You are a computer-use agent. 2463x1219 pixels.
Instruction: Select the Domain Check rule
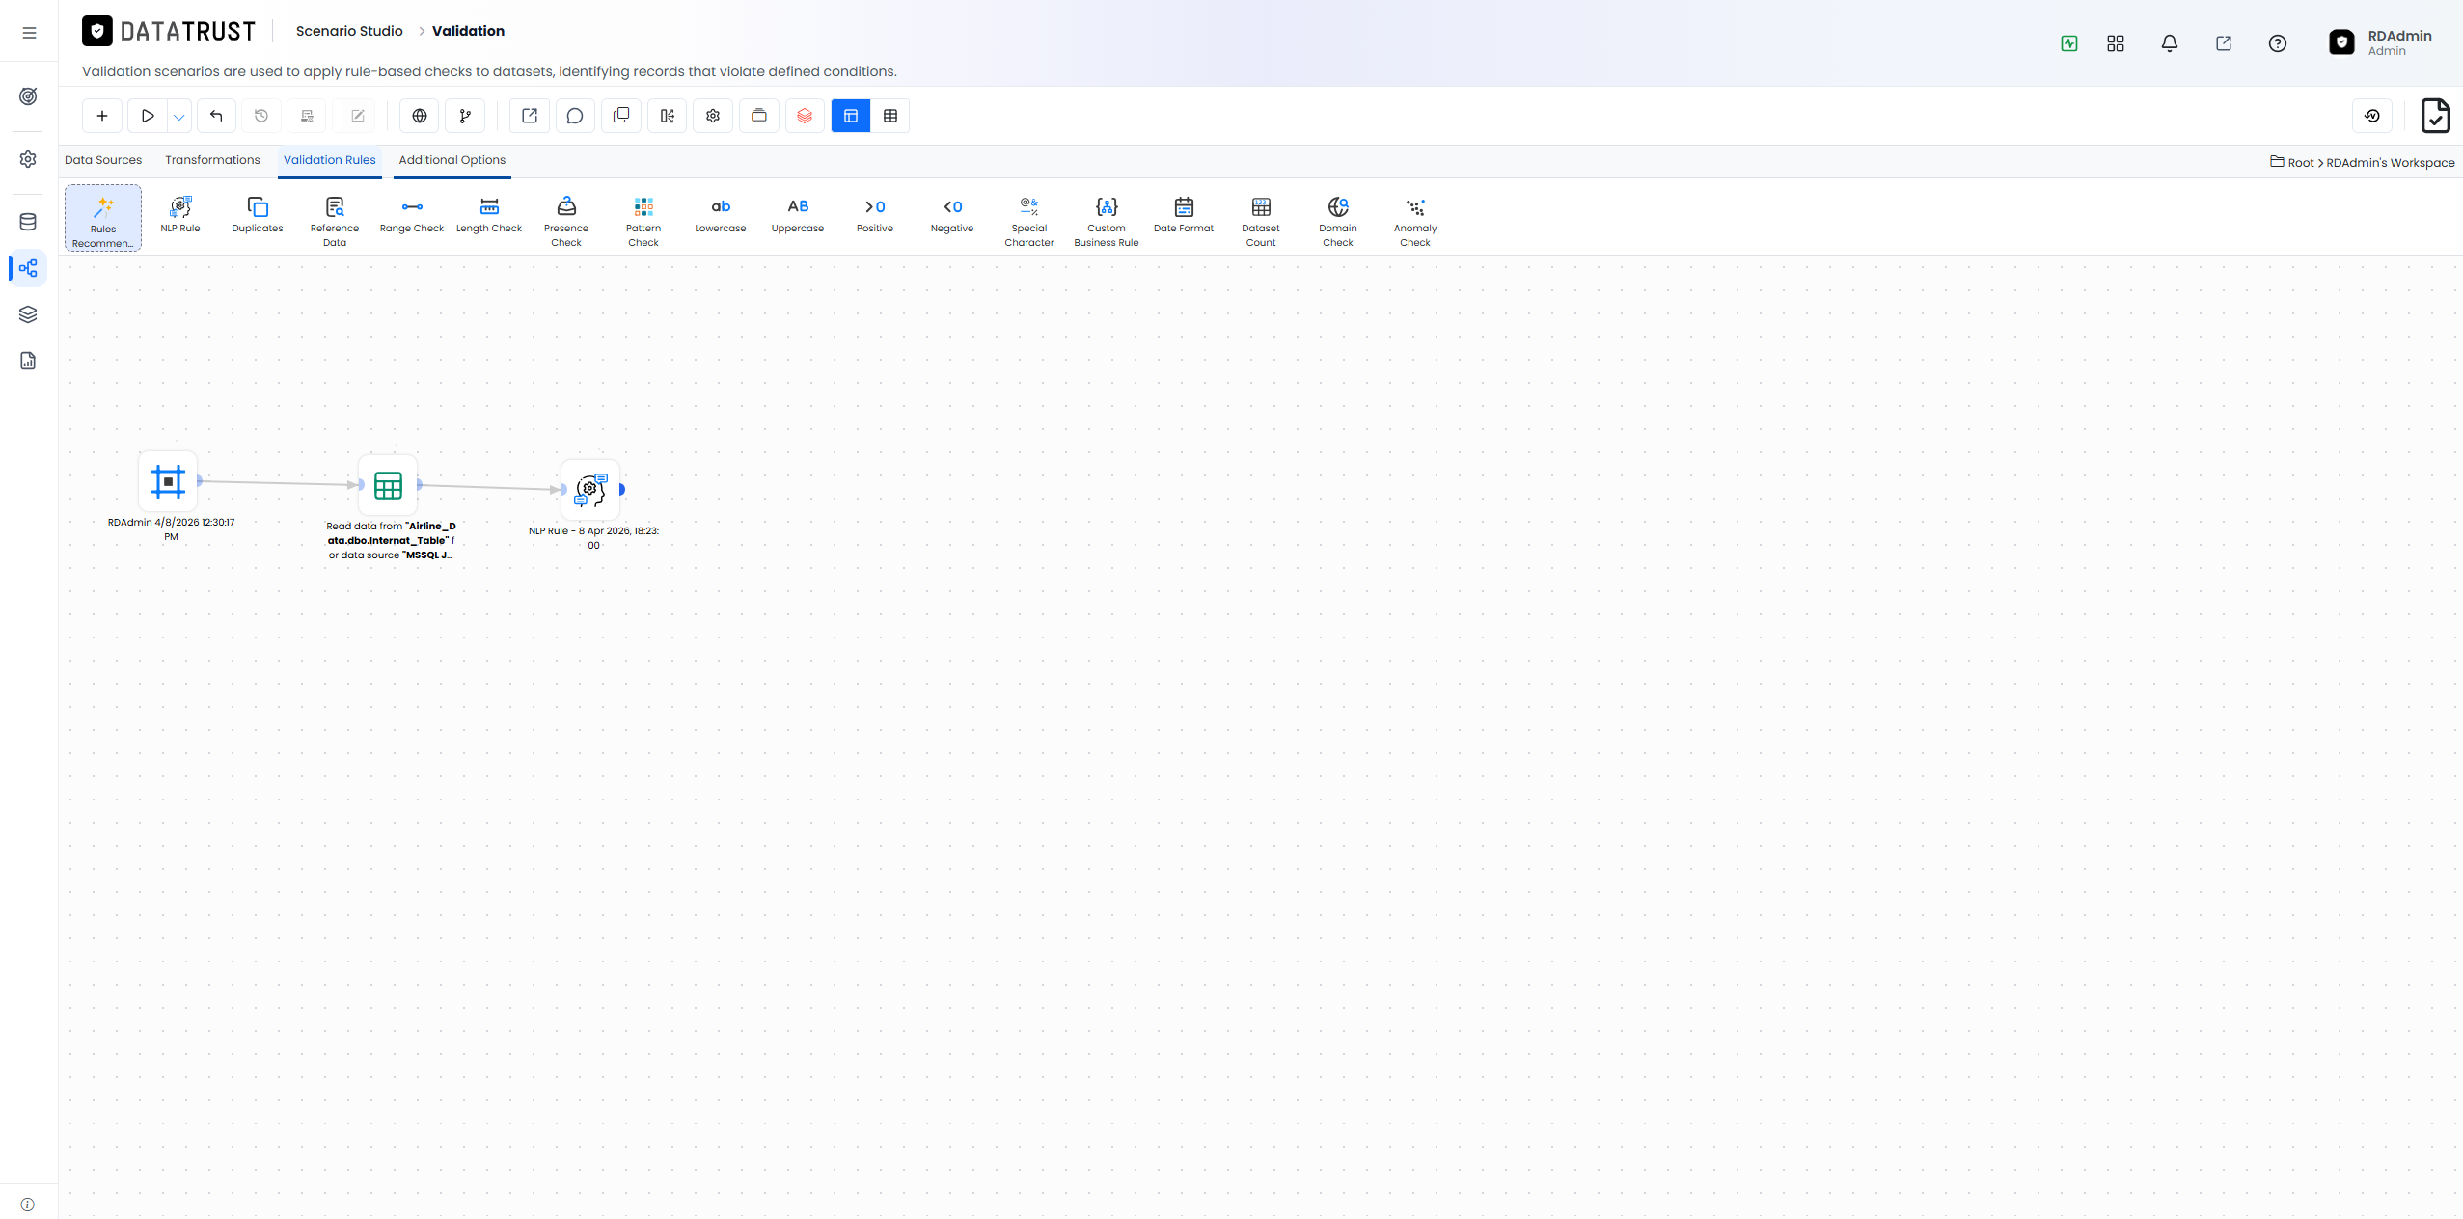1338,221
